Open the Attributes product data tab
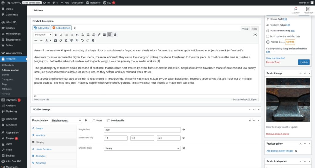The height and width of the screenshot is (168, 315). 40,156
